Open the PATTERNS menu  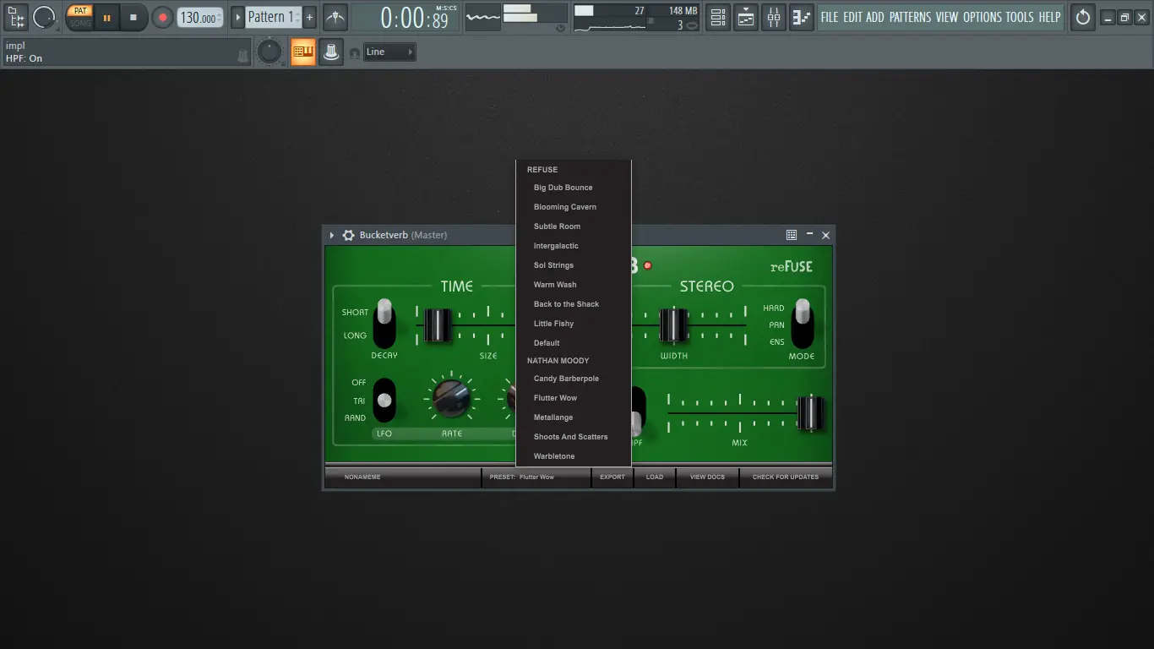coord(910,17)
